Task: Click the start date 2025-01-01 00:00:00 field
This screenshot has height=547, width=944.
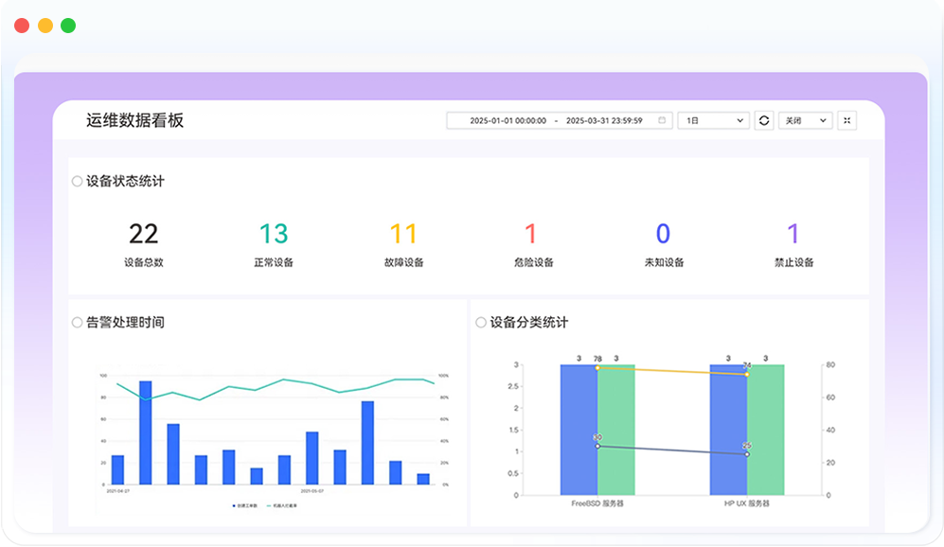Action: pos(508,120)
